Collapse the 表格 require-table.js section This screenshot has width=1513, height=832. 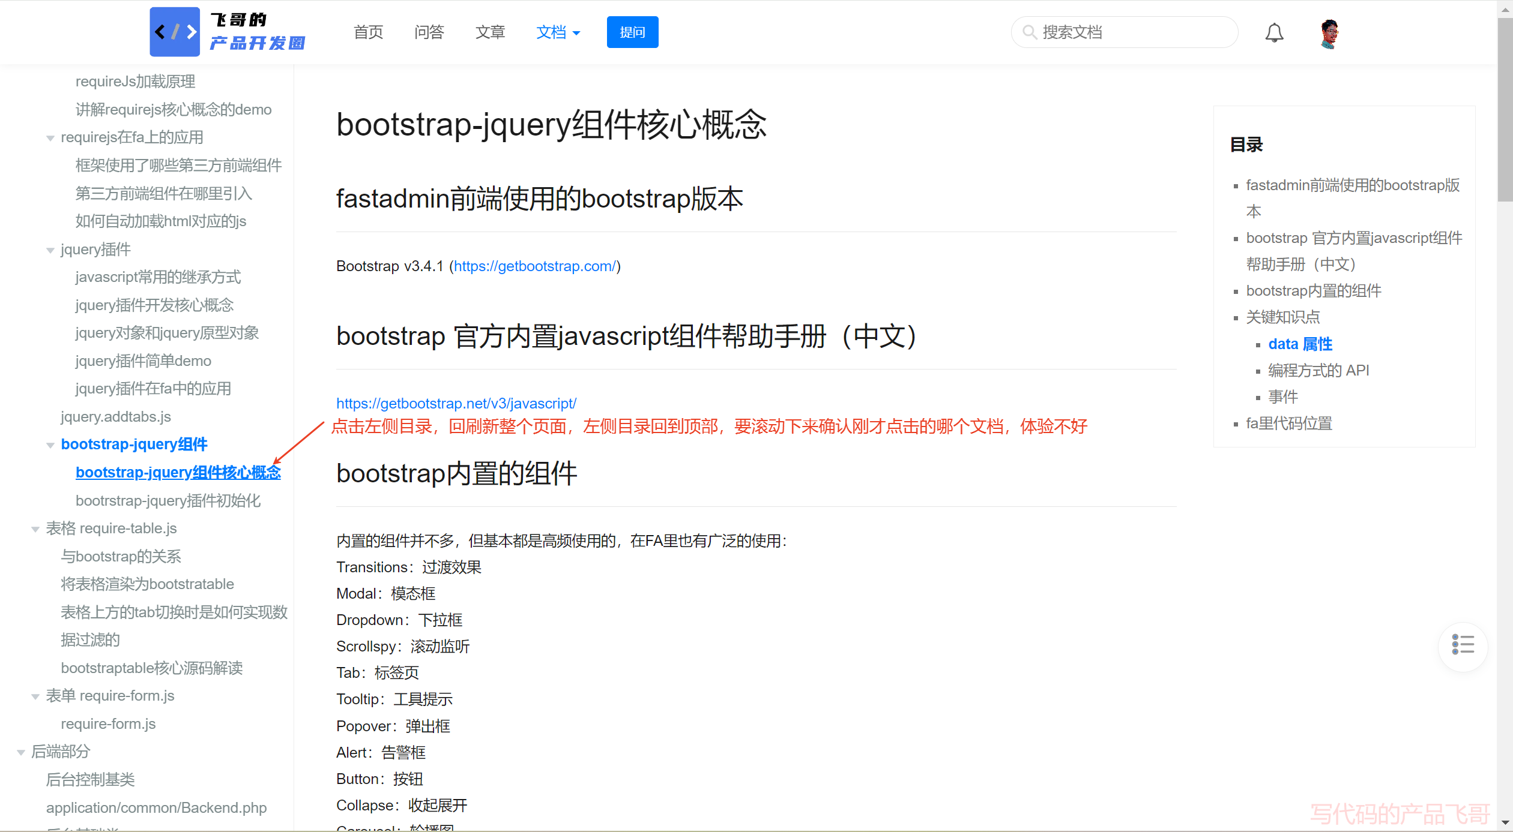pos(35,529)
